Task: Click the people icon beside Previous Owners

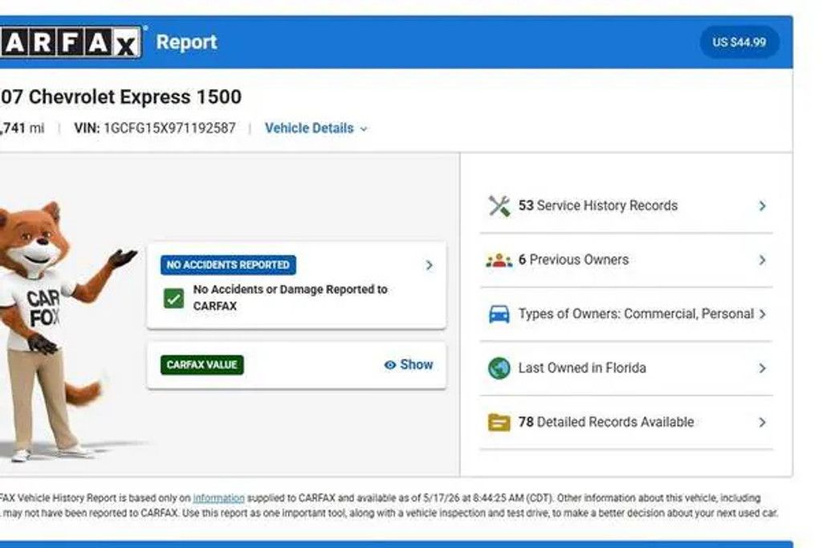Action: pos(499,260)
